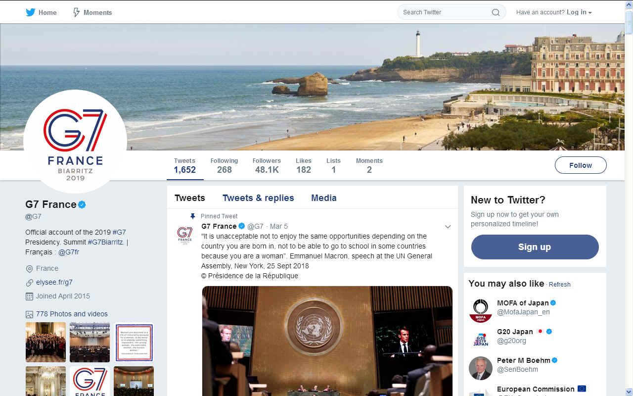Click the #G7Biarritz hashtag link
633x396 pixels.
click(106, 242)
